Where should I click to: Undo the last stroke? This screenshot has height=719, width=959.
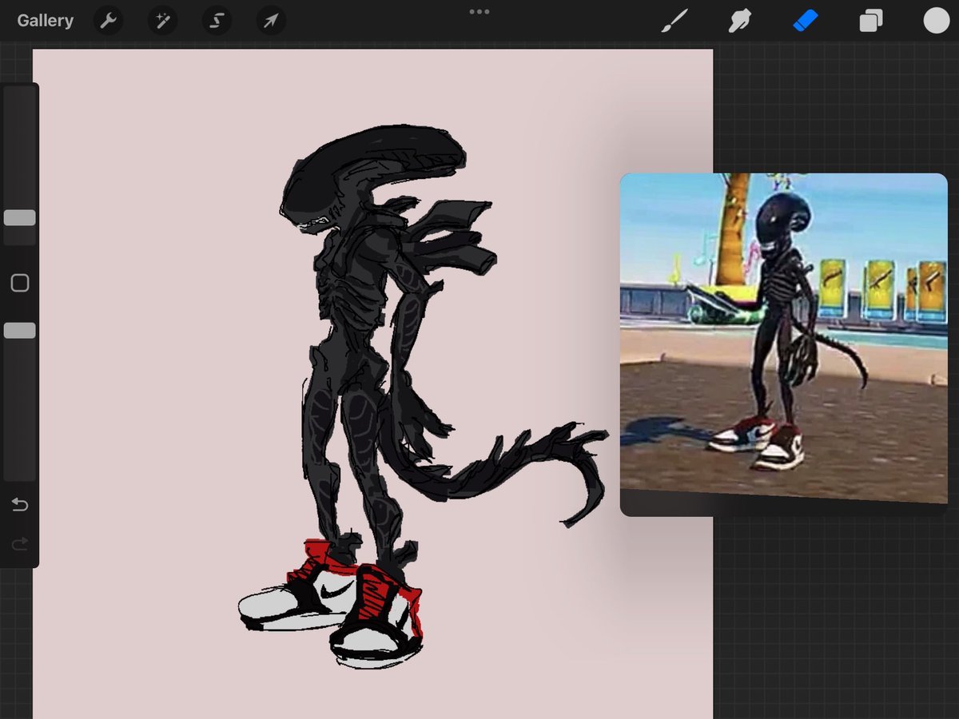pyautogui.click(x=20, y=504)
